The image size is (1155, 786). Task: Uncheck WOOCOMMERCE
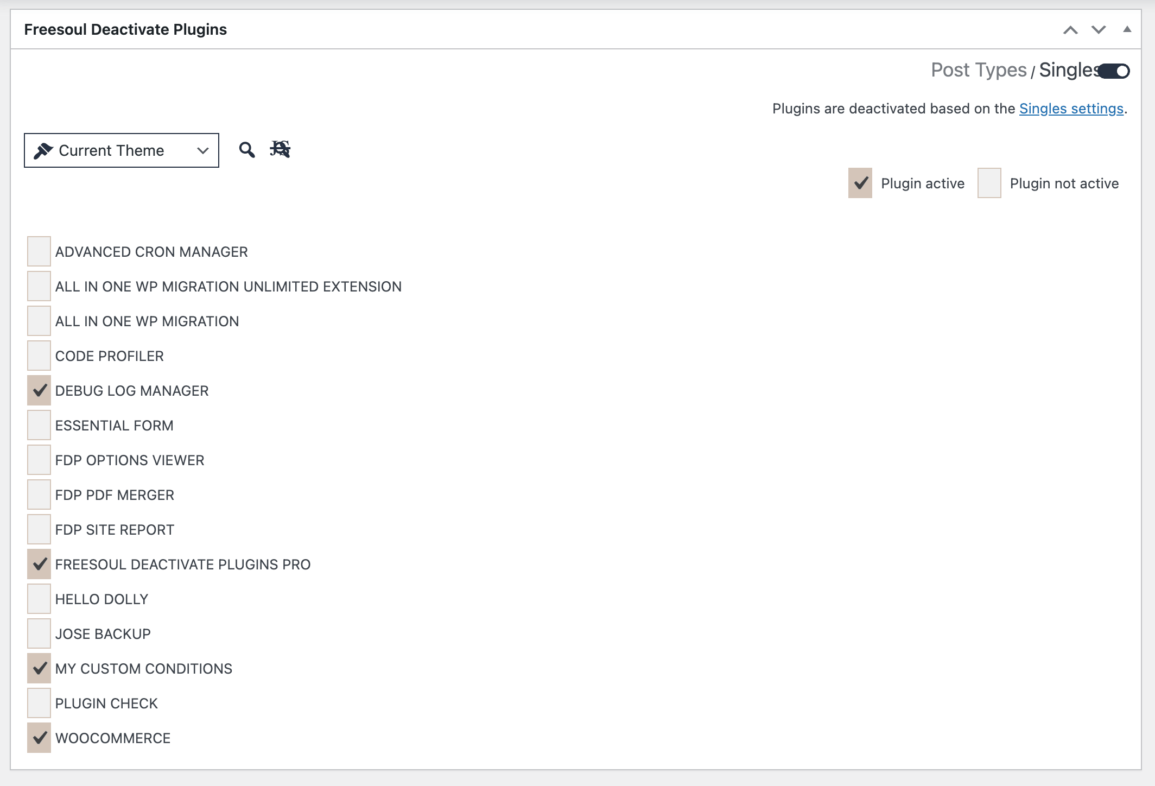[39, 738]
